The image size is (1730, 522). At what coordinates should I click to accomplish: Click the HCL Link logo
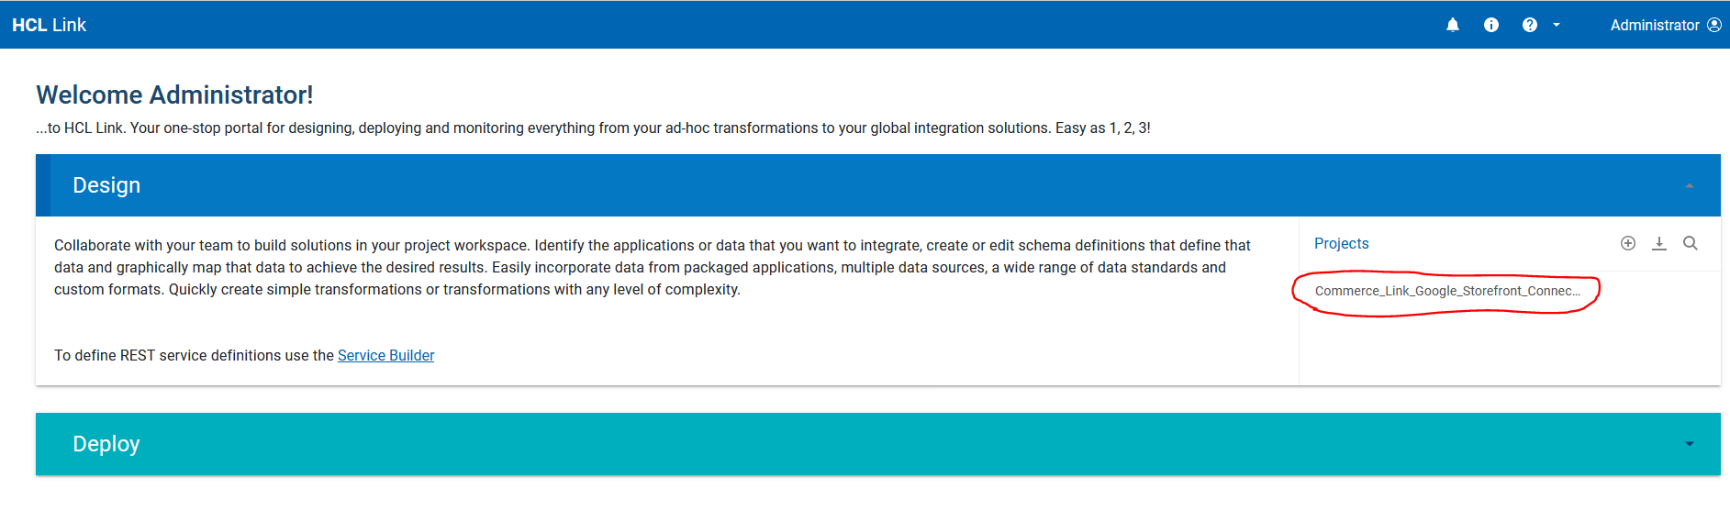tap(50, 25)
